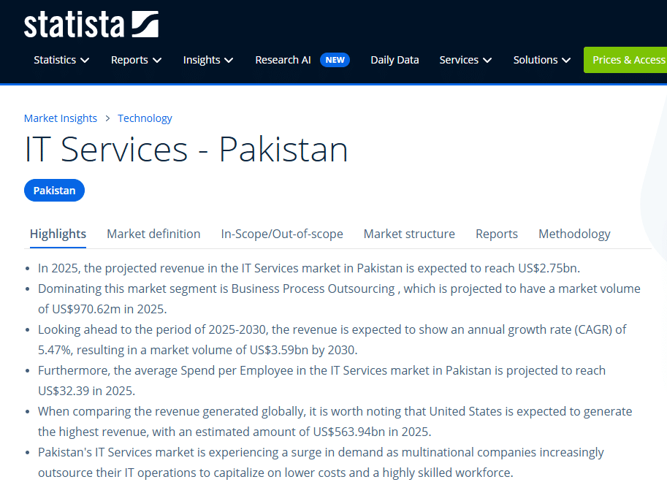
Task: Open the Insights dropdown
Action: point(208,60)
